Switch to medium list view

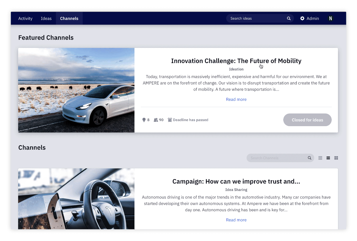328,158
